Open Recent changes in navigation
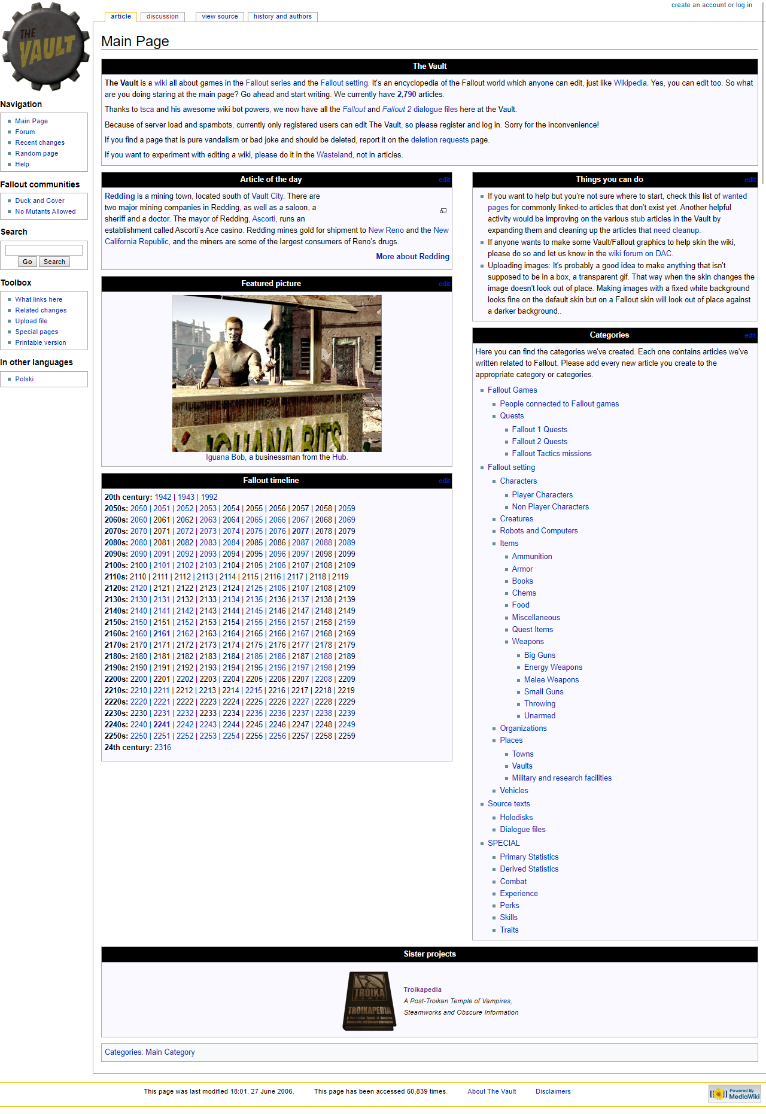Image resolution: width=766 pixels, height=1114 pixels. click(x=40, y=142)
